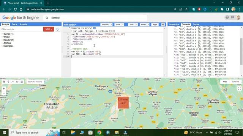Switch to the Tasks tab

click(196, 24)
